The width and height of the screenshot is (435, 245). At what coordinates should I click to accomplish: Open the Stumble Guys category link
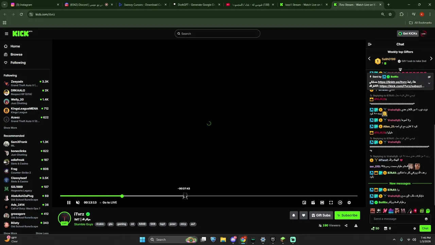(84, 224)
